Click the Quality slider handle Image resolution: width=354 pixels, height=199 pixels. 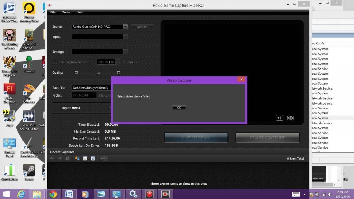(x=99, y=73)
